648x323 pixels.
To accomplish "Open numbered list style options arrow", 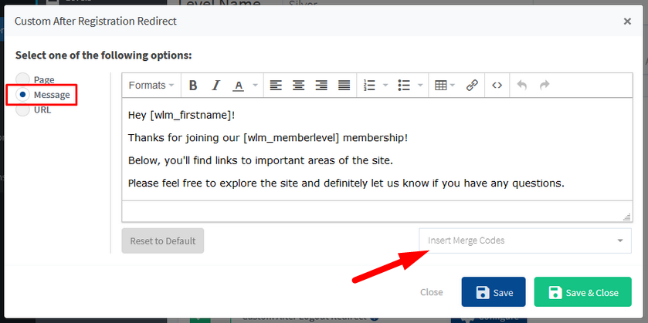I will [x=385, y=86].
